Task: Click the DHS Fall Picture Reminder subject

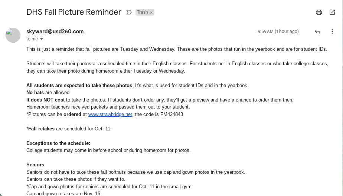Action: pyautogui.click(x=74, y=12)
